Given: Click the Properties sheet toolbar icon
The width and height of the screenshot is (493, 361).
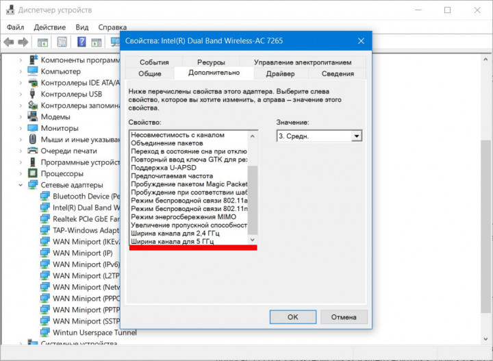Looking at the screenshot, I should click(62, 42).
